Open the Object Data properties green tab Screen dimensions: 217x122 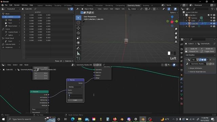pyautogui.click(x=182, y=95)
